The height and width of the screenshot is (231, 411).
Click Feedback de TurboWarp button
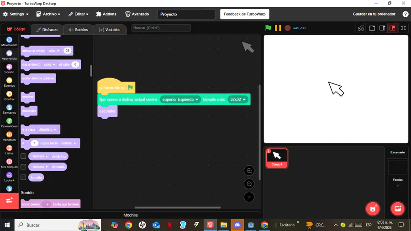click(x=245, y=14)
